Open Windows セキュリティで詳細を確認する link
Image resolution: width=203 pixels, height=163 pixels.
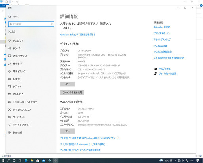tap(78, 35)
